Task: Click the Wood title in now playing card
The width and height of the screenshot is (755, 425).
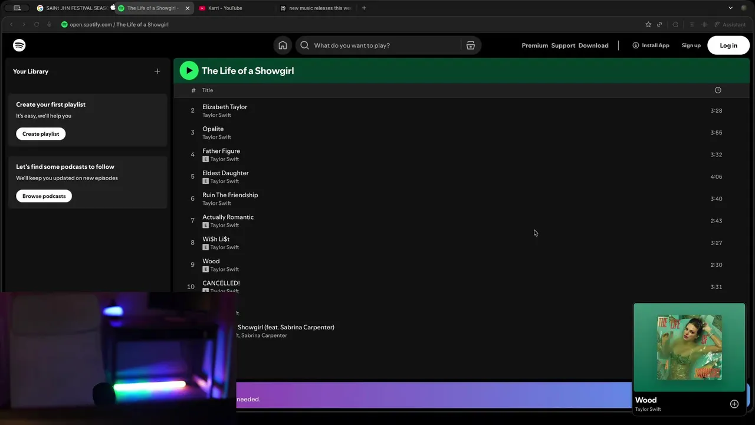Action: 646,400
